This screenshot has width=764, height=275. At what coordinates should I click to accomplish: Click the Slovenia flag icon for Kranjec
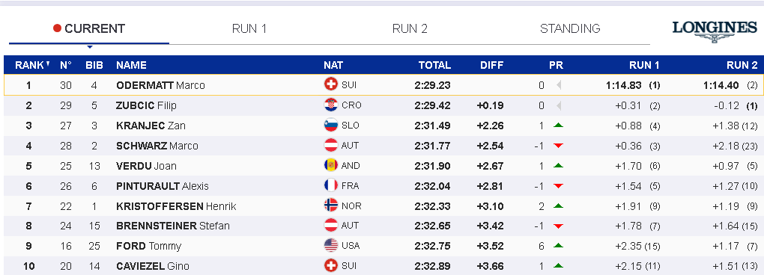(x=331, y=126)
